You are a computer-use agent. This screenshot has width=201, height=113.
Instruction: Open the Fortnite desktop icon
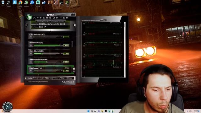(x=15, y=3)
